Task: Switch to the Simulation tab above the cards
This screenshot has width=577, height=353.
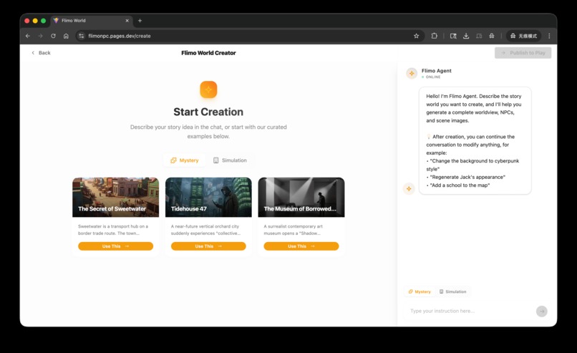Action: [230, 160]
